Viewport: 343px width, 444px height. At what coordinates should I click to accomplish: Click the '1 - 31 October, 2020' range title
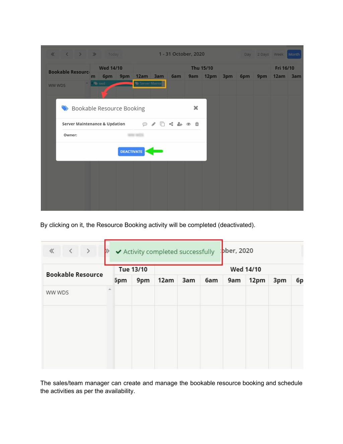point(182,54)
